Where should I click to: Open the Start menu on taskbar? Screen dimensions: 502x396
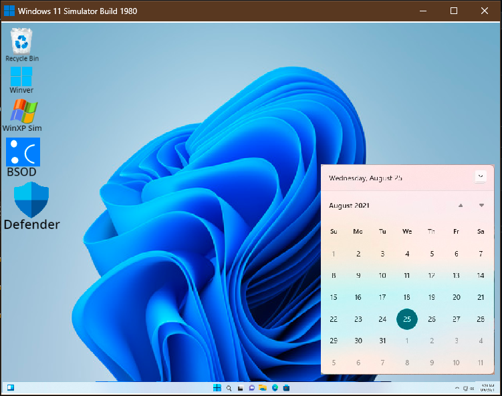coord(217,388)
